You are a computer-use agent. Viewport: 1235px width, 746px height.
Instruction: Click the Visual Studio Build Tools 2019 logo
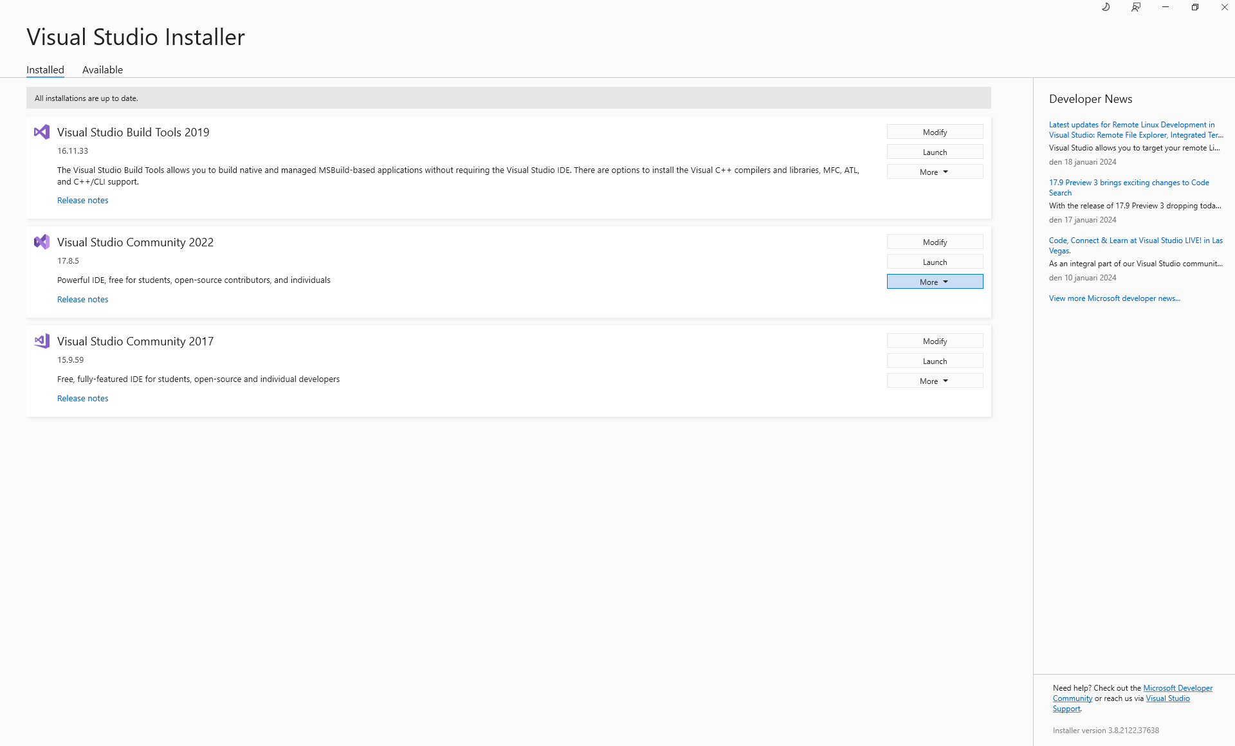(x=42, y=132)
